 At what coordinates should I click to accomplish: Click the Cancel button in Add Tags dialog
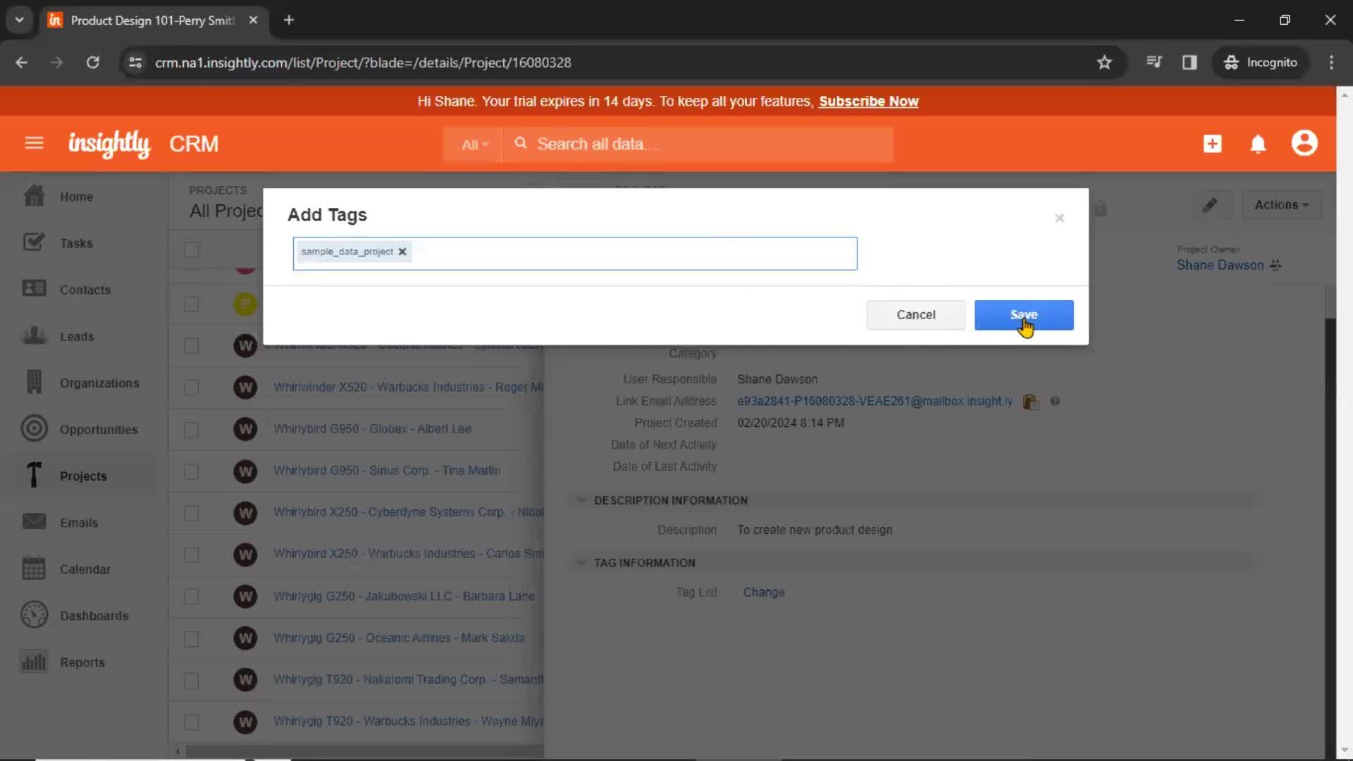pos(915,314)
